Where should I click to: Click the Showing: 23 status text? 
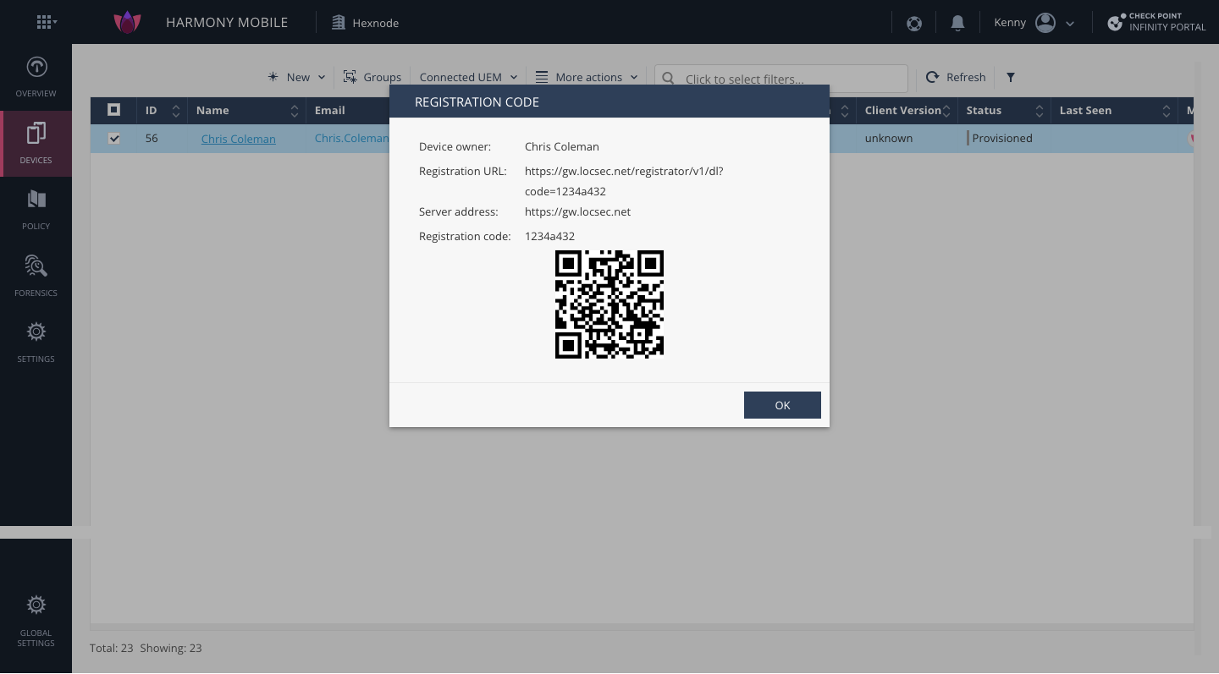tap(171, 648)
